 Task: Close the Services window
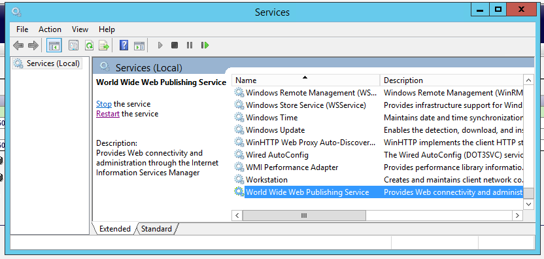(x=522, y=10)
